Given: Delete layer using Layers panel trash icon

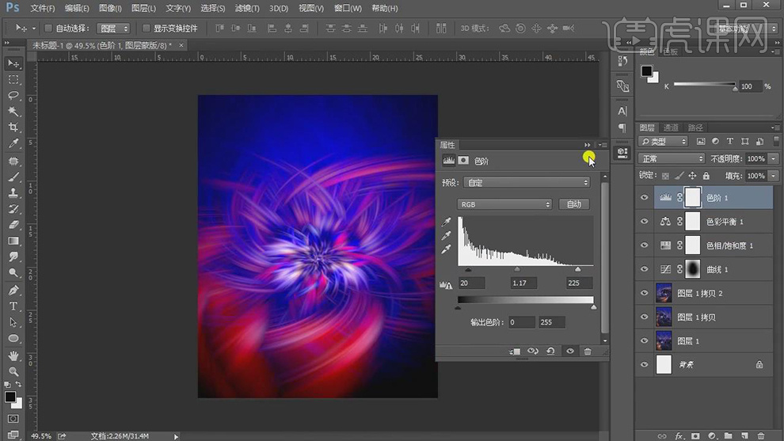Looking at the screenshot, I should pos(761,436).
